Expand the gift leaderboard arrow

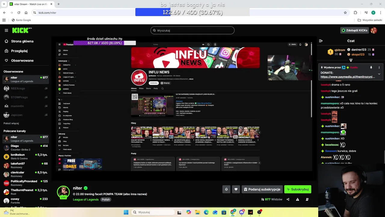pyautogui.click(x=351, y=60)
